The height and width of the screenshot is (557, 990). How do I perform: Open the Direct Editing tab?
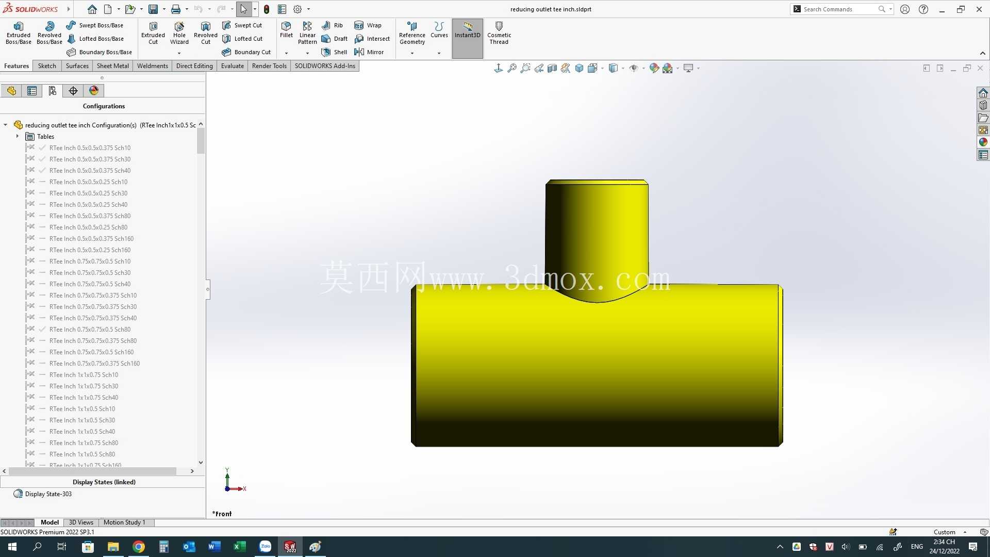pos(194,66)
